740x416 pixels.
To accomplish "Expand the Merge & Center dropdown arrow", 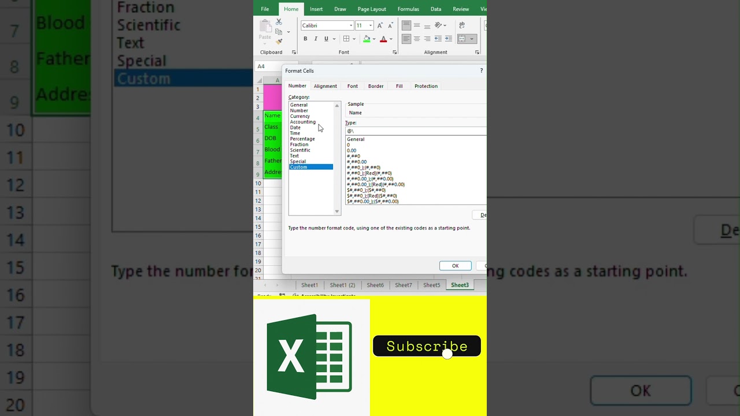I will point(472,39).
